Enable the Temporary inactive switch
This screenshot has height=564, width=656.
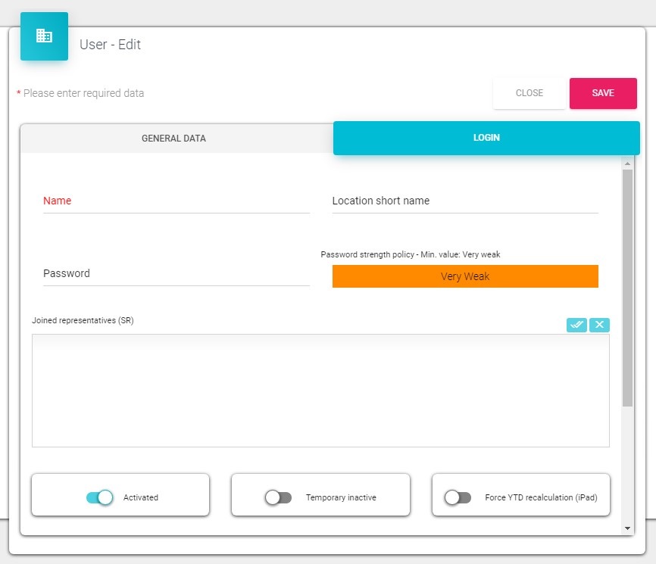(278, 497)
